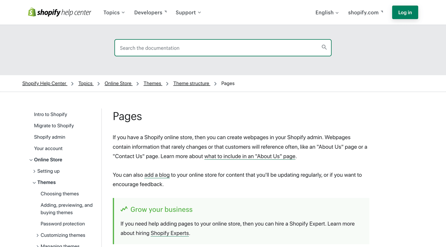This screenshot has width=446, height=247.
Task: Open Password protection in sidebar
Action: [x=63, y=224]
